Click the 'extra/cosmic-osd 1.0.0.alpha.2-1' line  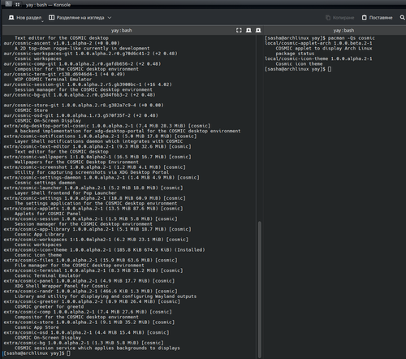(86, 332)
